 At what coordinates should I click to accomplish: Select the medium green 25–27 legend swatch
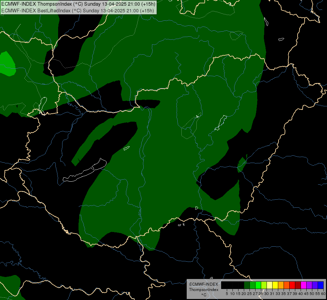pyautogui.click(x=253, y=285)
